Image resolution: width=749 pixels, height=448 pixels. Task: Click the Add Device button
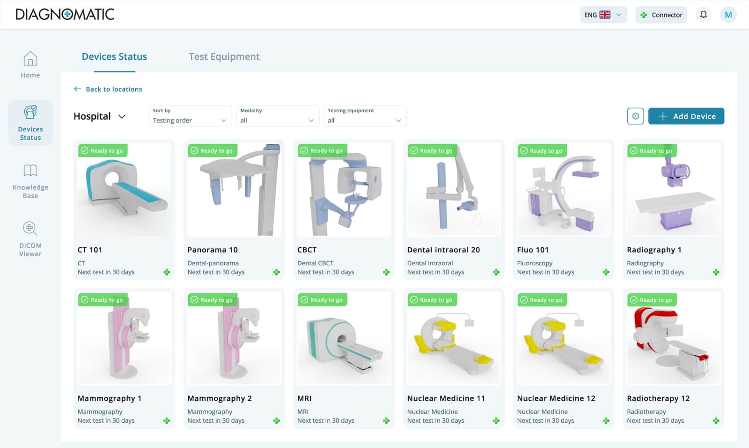coord(686,116)
